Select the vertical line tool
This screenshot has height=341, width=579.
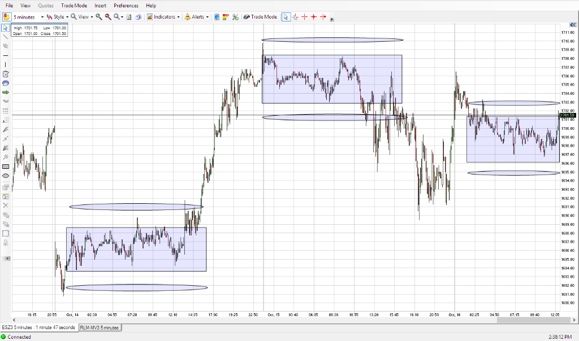[6, 65]
